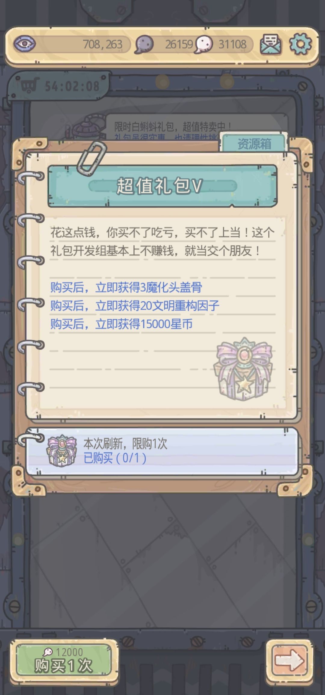Click the shopping cart timer icon
The image size is (325, 695).
click(x=30, y=85)
